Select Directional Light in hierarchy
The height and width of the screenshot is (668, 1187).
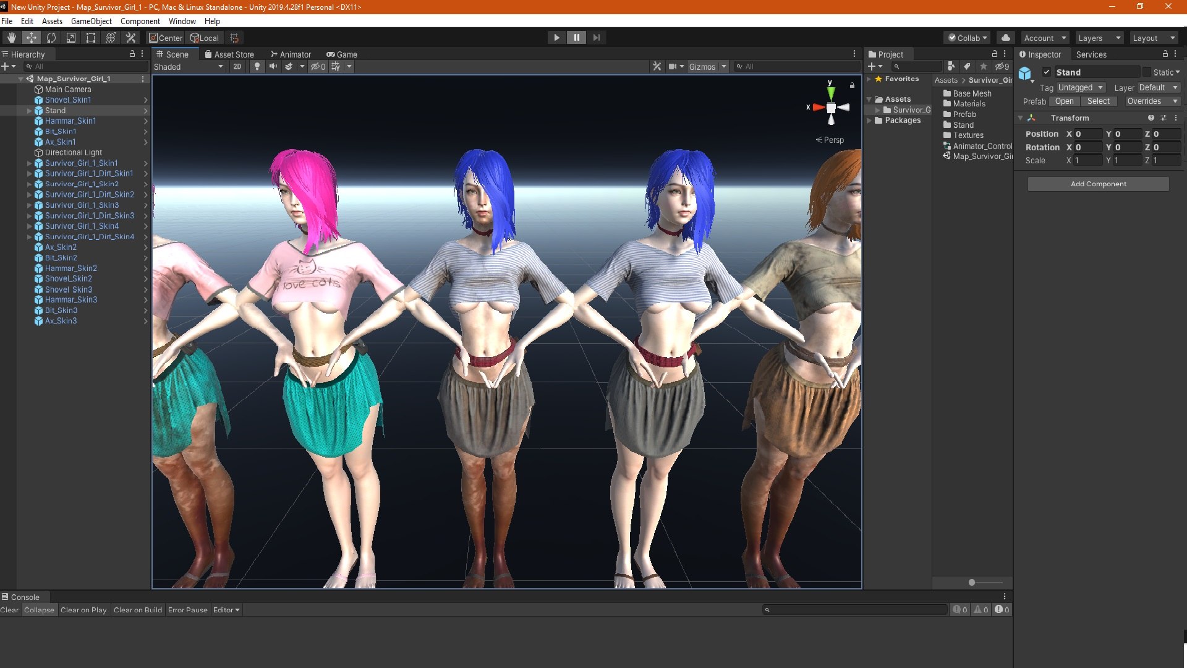[x=73, y=153]
